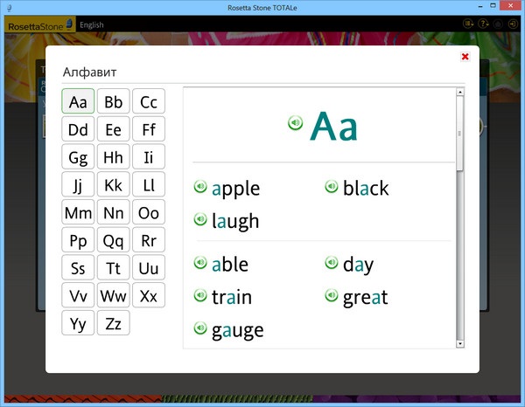Click the 'English' language label
This screenshot has height=407, width=525.
click(x=92, y=25)
